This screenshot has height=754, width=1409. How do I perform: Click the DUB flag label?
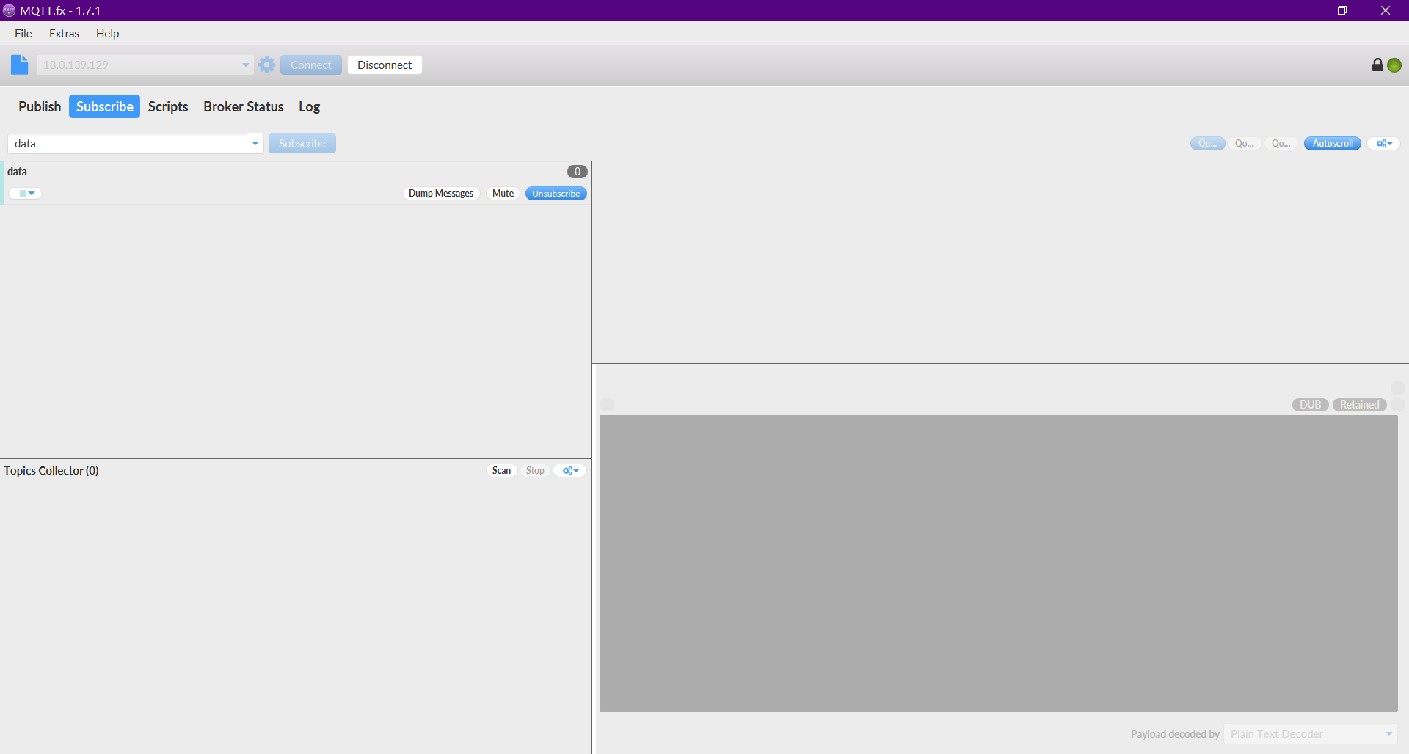pyautogui.click(x=1310, y=405)
